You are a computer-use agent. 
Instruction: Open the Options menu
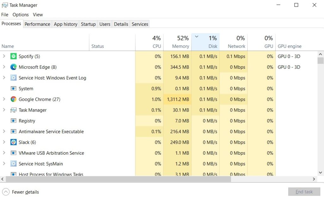tap(20, 14)
